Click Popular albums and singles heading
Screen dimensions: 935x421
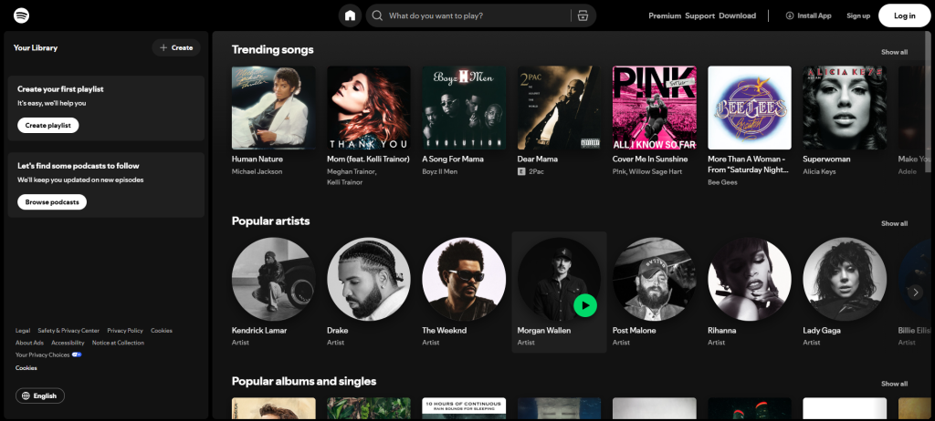304,381
